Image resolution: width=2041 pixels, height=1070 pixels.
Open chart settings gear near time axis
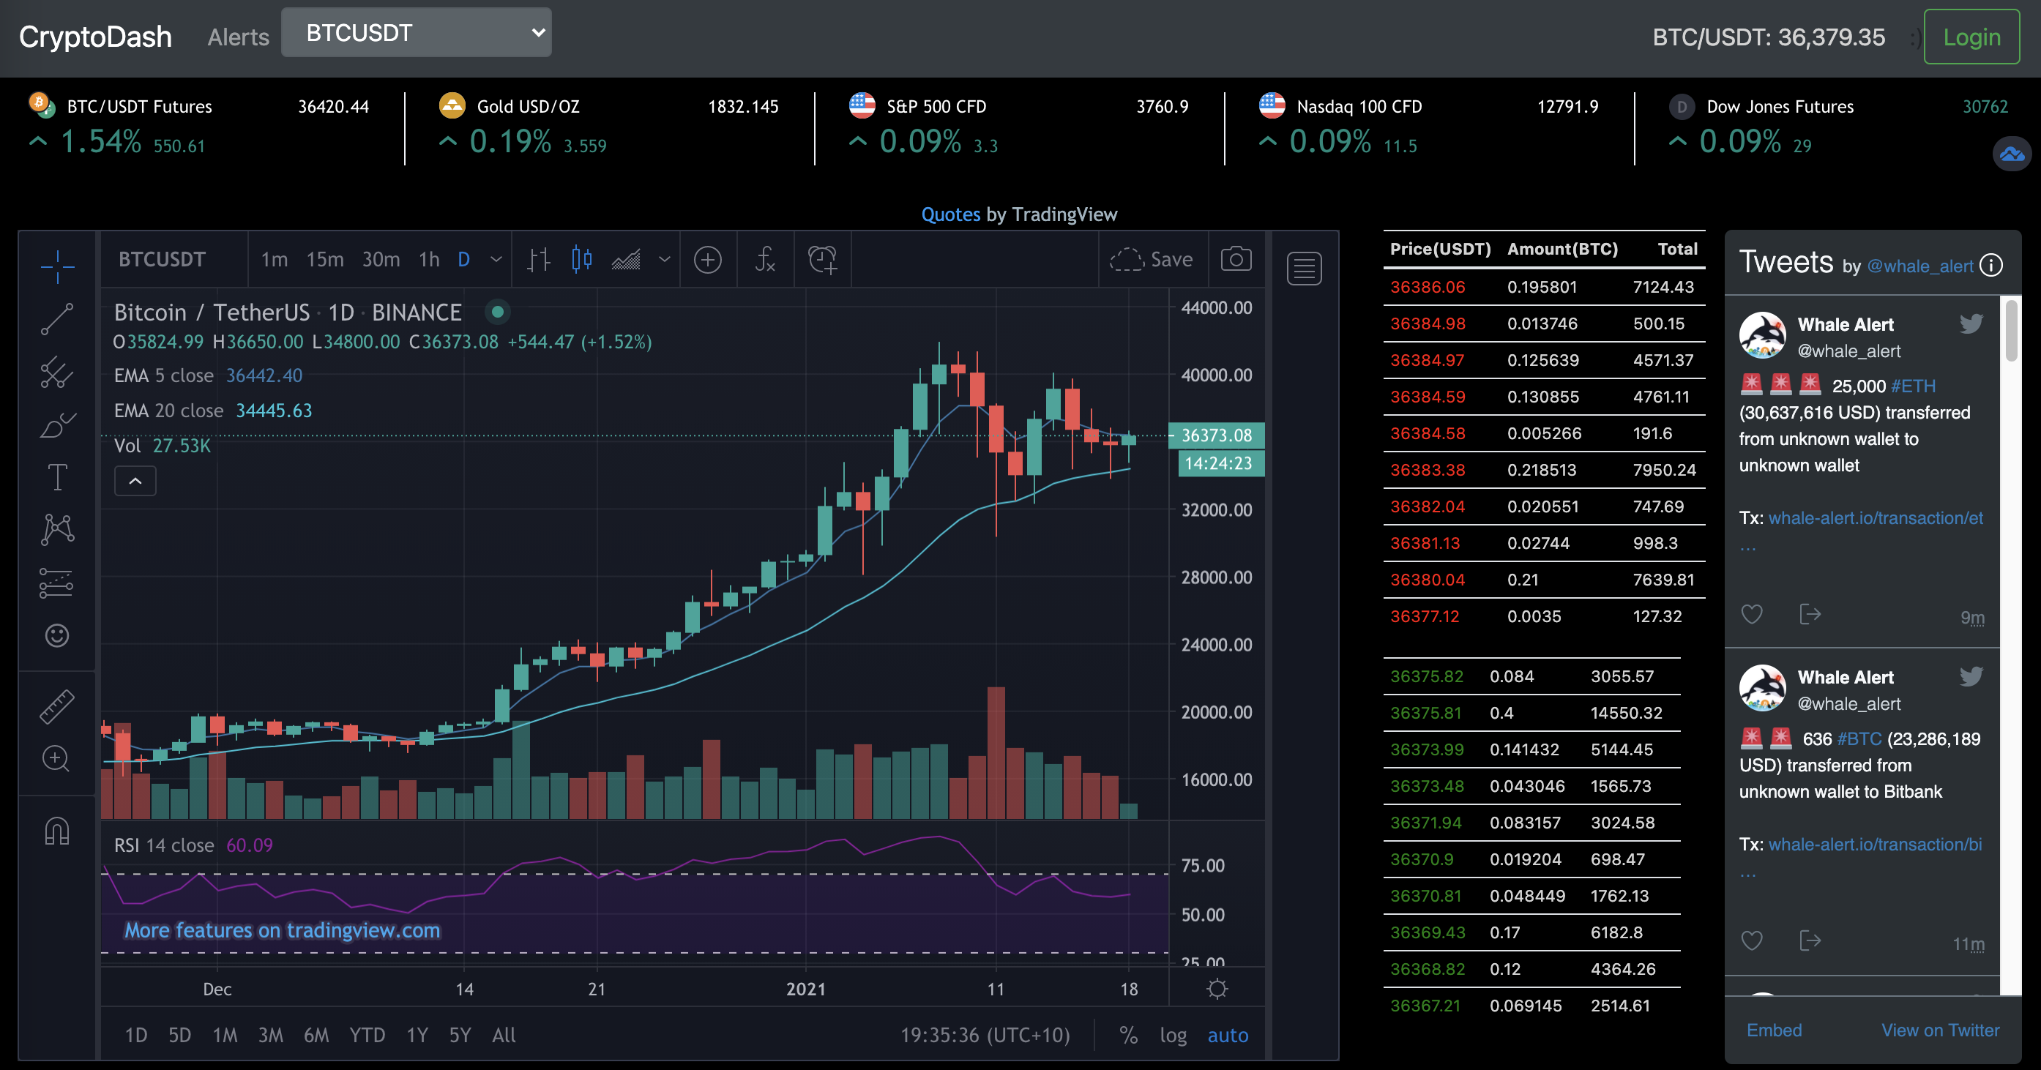[1217, 989]
